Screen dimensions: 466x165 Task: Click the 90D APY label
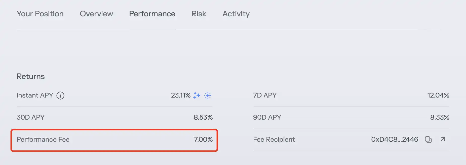[267, 117]
